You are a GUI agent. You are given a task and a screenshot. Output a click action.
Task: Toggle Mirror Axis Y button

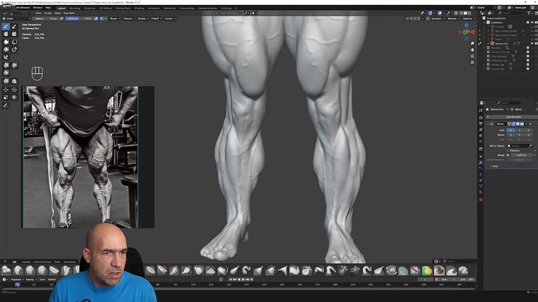tap(519, 130)
